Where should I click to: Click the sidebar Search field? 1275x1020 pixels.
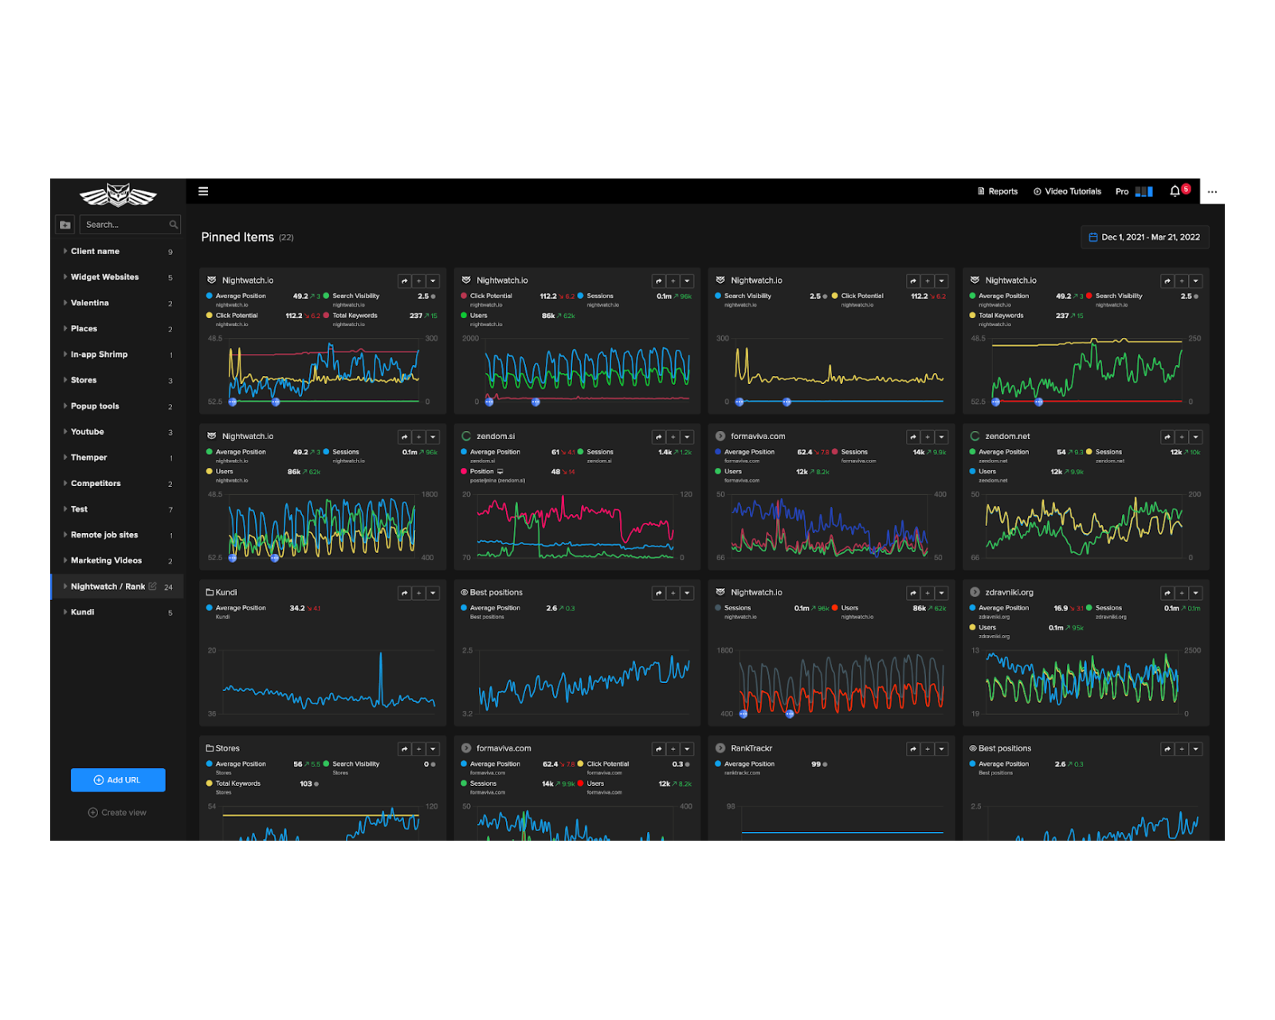click(x=124, y=225)
